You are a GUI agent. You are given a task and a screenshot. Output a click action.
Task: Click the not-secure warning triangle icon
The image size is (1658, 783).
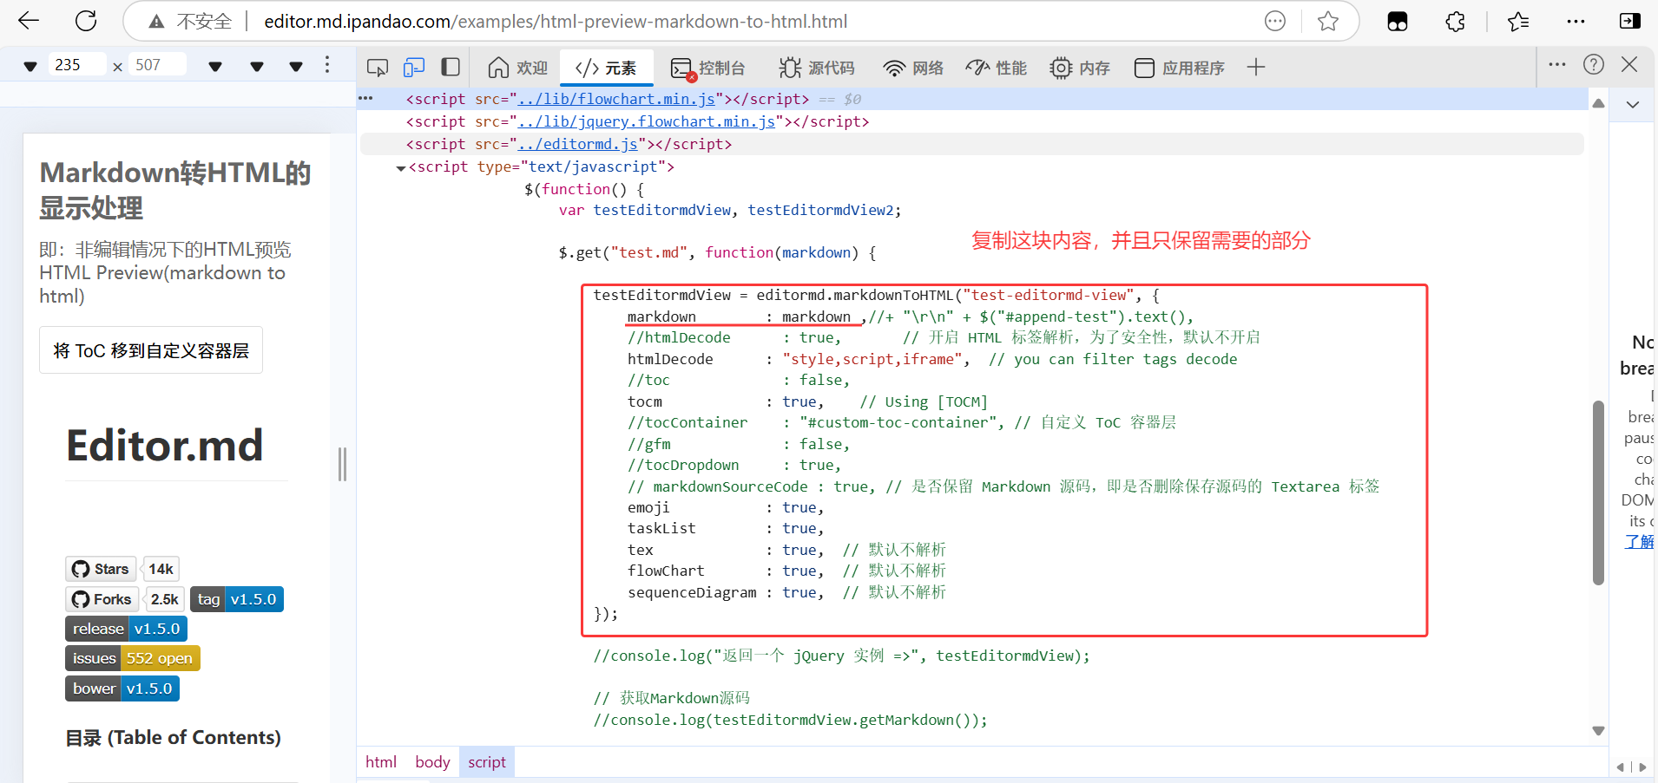click(x=156, y=22)
